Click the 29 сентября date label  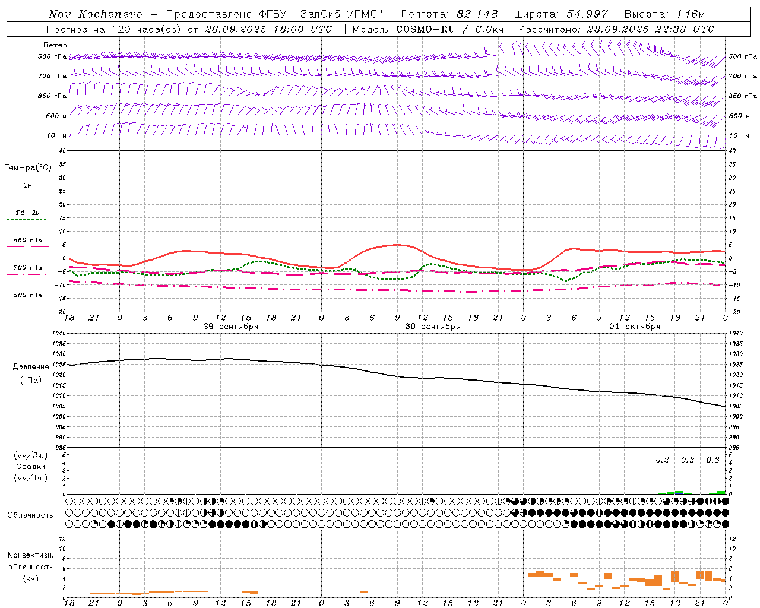(x=230, y=327)
